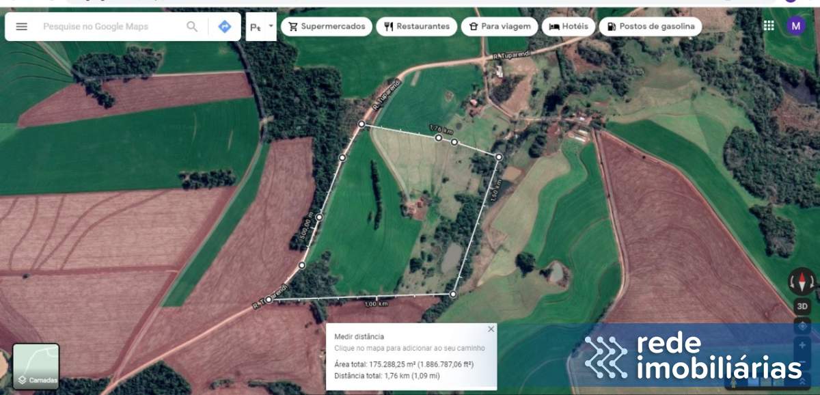Viewport: 820px width, 395px height.
Task: Zoom in with the plus button
Action: tap(802, 346)
